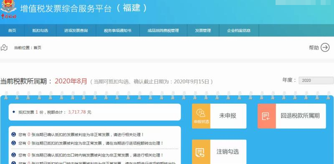Viewport: 334px width, 164px height.
Task: Click the circled arrow icon next to 帮助
Action: coord(325,47)
